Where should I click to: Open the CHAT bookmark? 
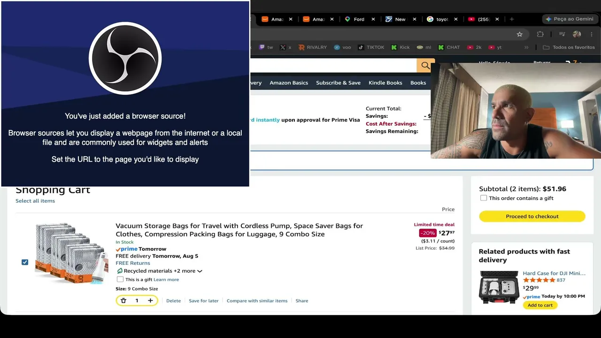[449, 47]
